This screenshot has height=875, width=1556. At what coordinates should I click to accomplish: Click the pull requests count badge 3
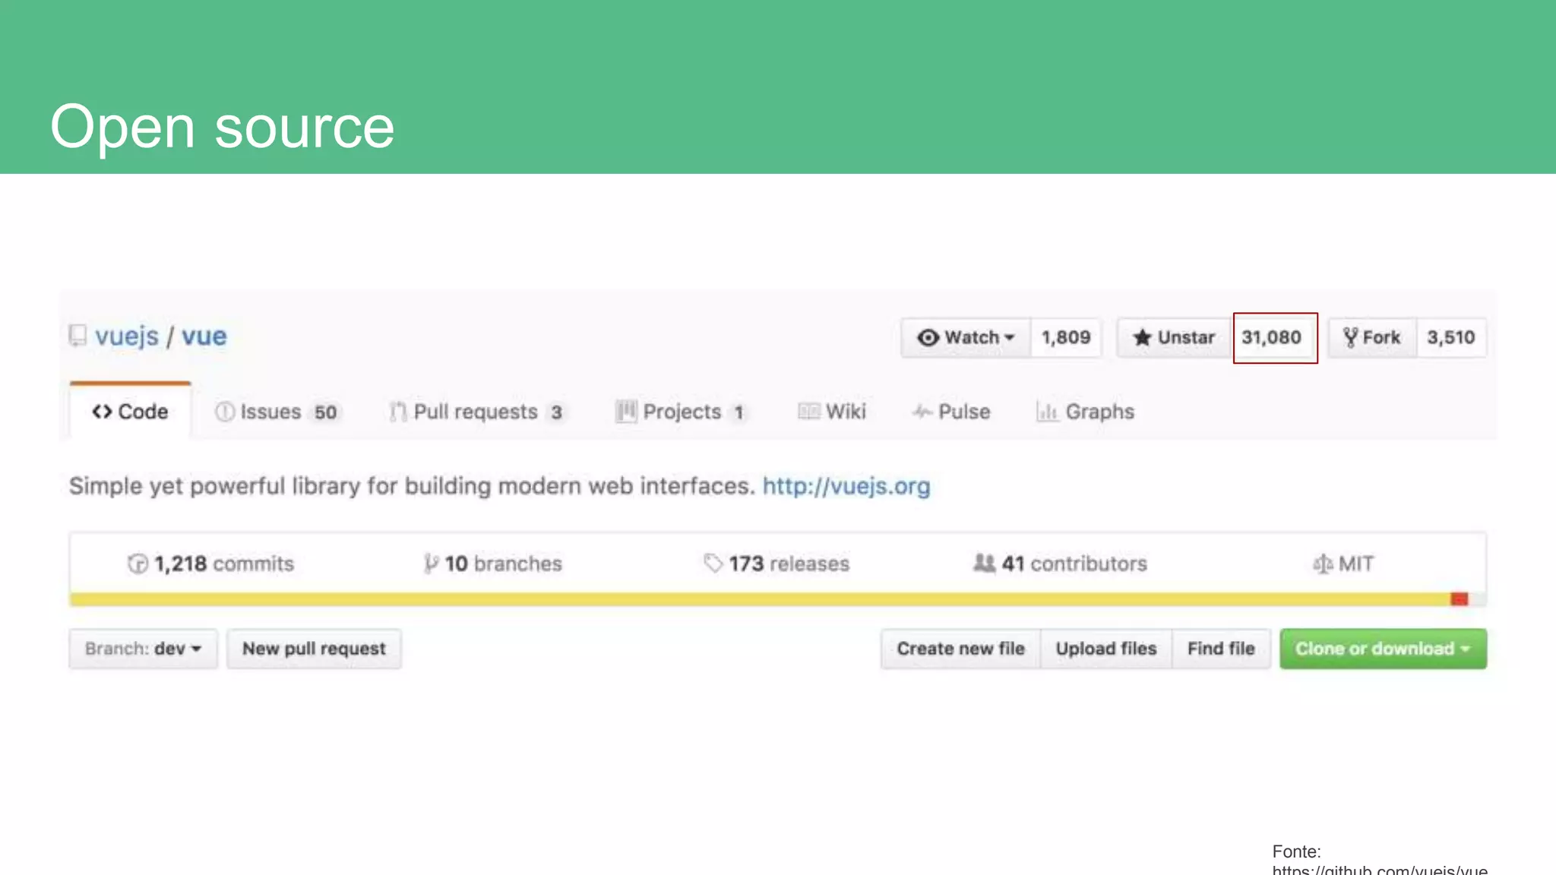point(556,412)
